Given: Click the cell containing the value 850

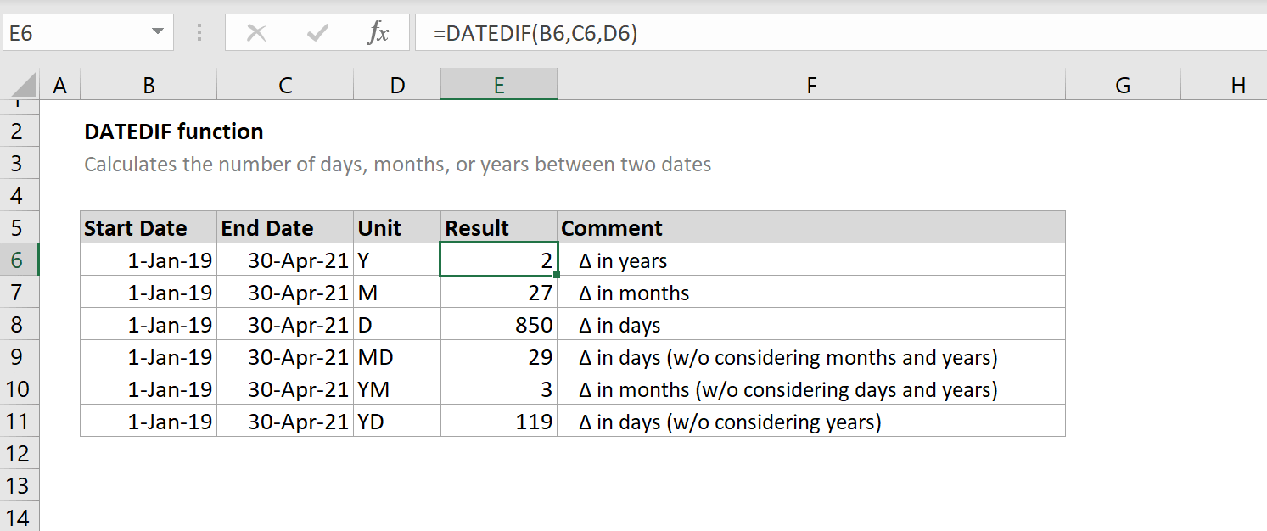Looking at the screenshot, I should [498, 325].
